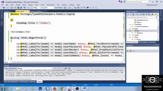Toggle the Preview Selected Items icon
Image resolution: width=163 pixels, height=91 pixels.
[x=155, y=14]
